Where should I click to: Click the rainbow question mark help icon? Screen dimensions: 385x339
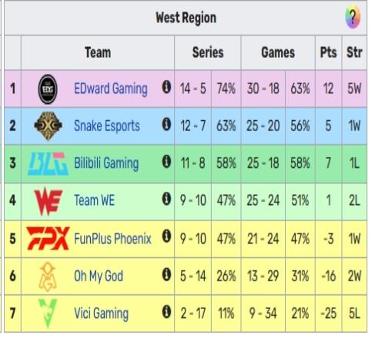click(x=353, y=16)
